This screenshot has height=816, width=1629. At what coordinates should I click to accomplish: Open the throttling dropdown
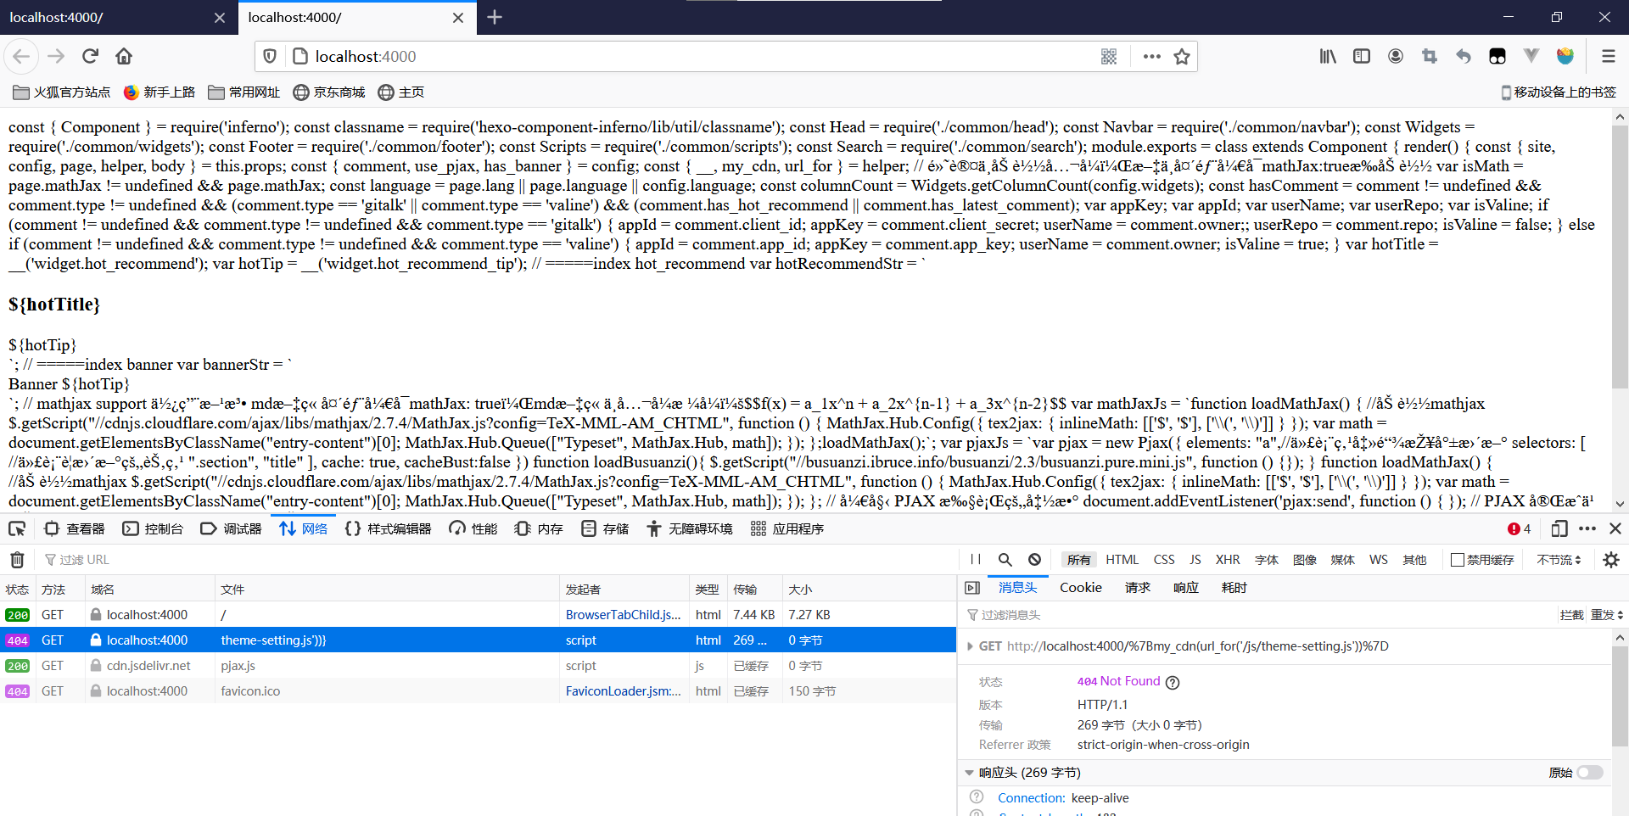tap(1559, 560)
